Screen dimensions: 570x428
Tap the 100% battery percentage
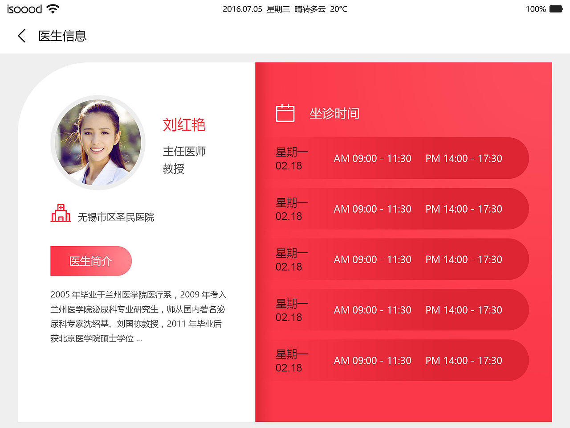pyautogui.click(x=536, y=9)
